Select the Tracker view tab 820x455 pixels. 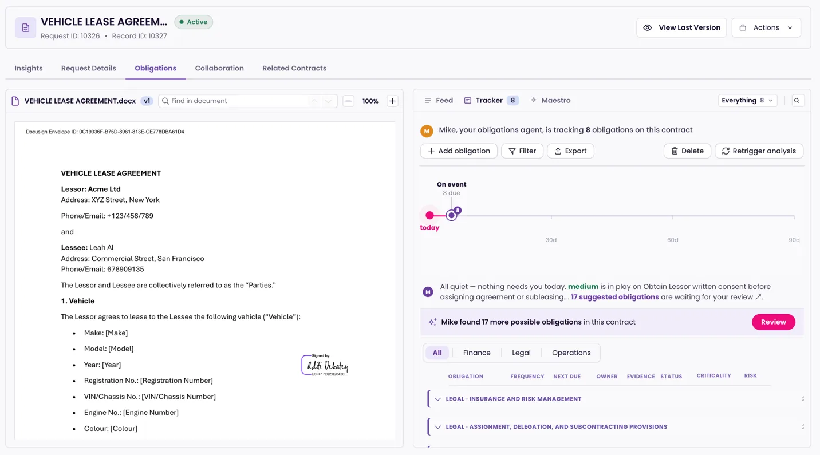pyautogui.click(x=491, y=100)
